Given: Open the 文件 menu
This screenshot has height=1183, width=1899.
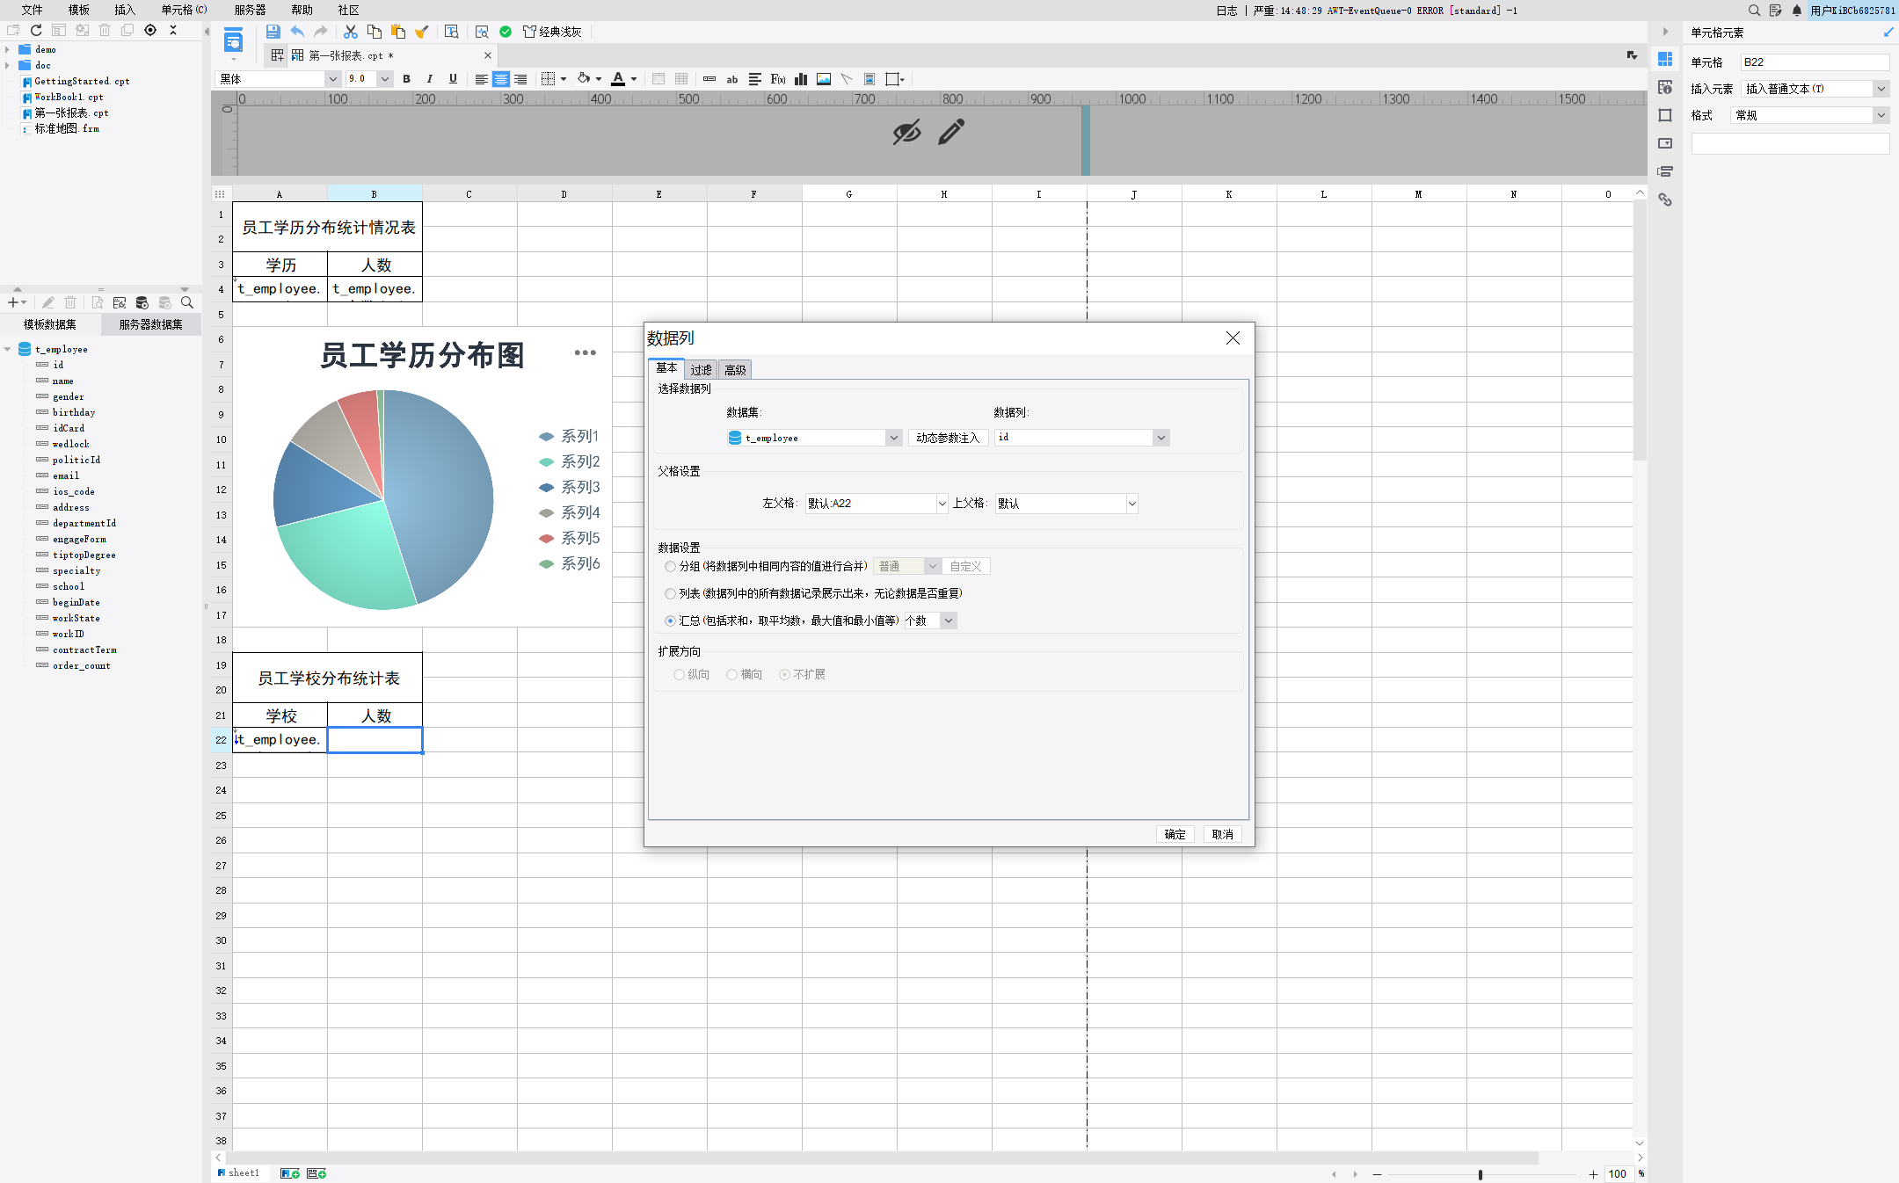Looking at the screenshot, I should (33, 11).
